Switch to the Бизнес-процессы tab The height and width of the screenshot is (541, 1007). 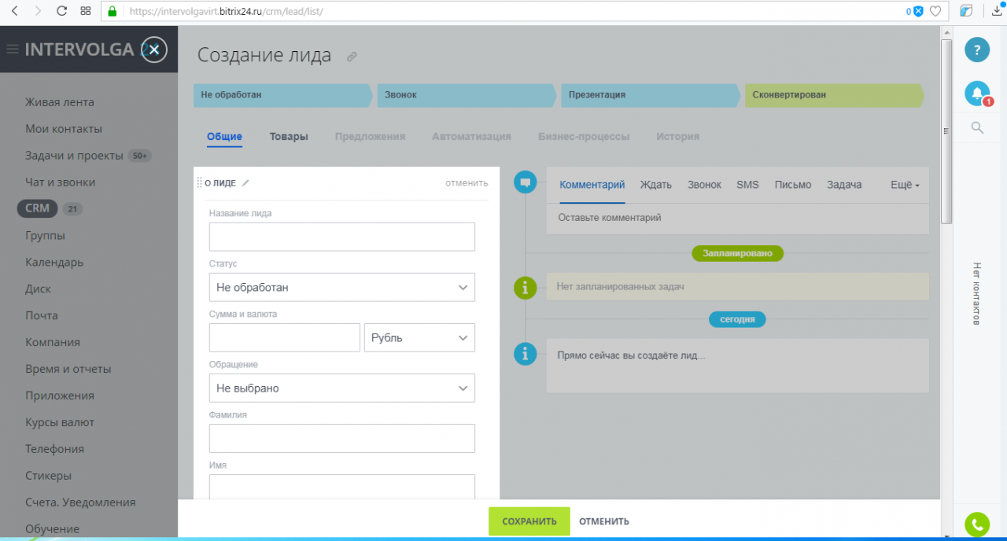coord(584,136)
